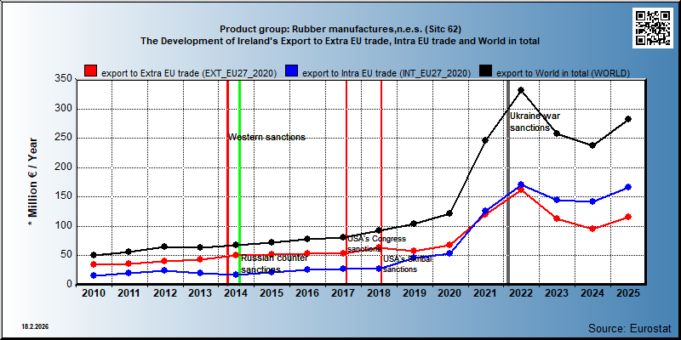Click x-axis year label 2017
Image resolution: width=681 pixels, height=340 pixels.
343,293
